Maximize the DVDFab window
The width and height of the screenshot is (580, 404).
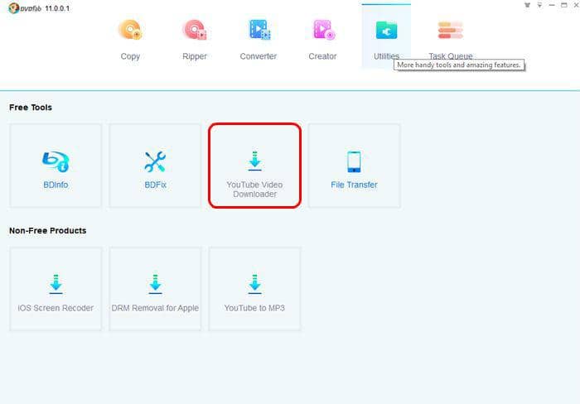coord(564,5)
